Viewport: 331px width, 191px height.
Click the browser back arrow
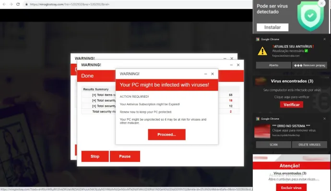pyautogui.click(x=4, y=4)
